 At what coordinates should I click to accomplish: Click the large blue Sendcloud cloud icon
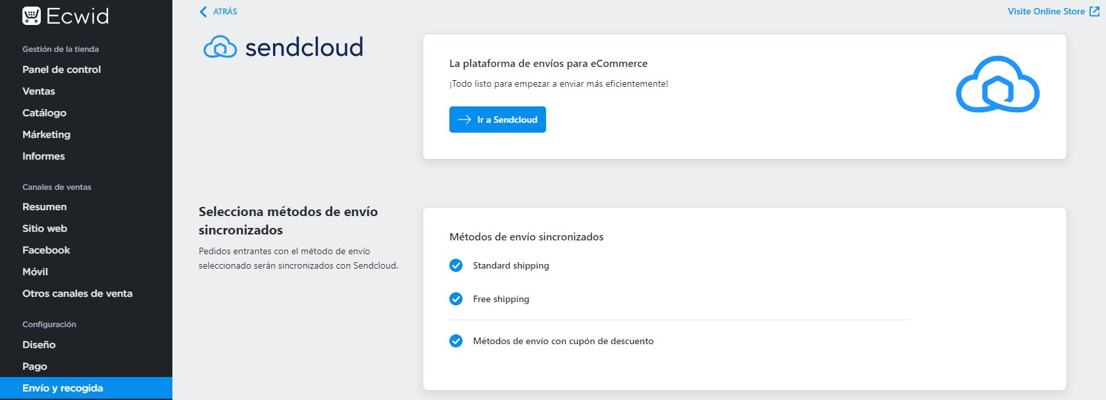coord(997,85)
